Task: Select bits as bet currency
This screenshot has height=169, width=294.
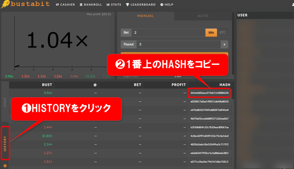Action: (211, 33)
